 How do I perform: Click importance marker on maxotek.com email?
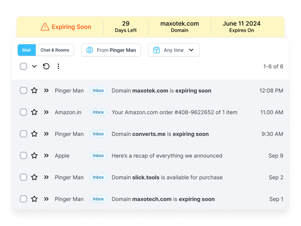coord(46,90)
